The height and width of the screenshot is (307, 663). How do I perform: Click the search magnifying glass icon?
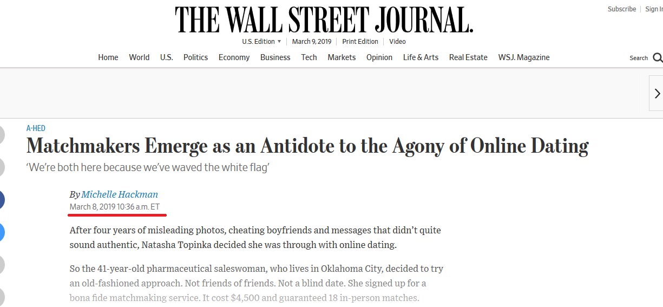click(657, 58)
